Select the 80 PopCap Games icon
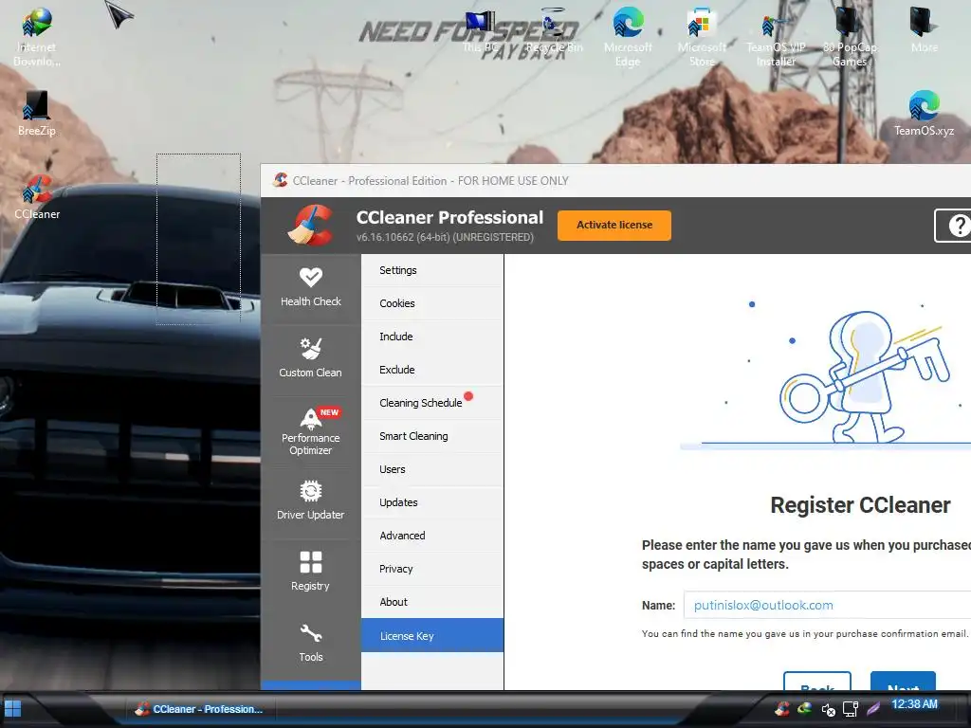The width and height of the screenshot is (971, 728). [x=850, y=36]
